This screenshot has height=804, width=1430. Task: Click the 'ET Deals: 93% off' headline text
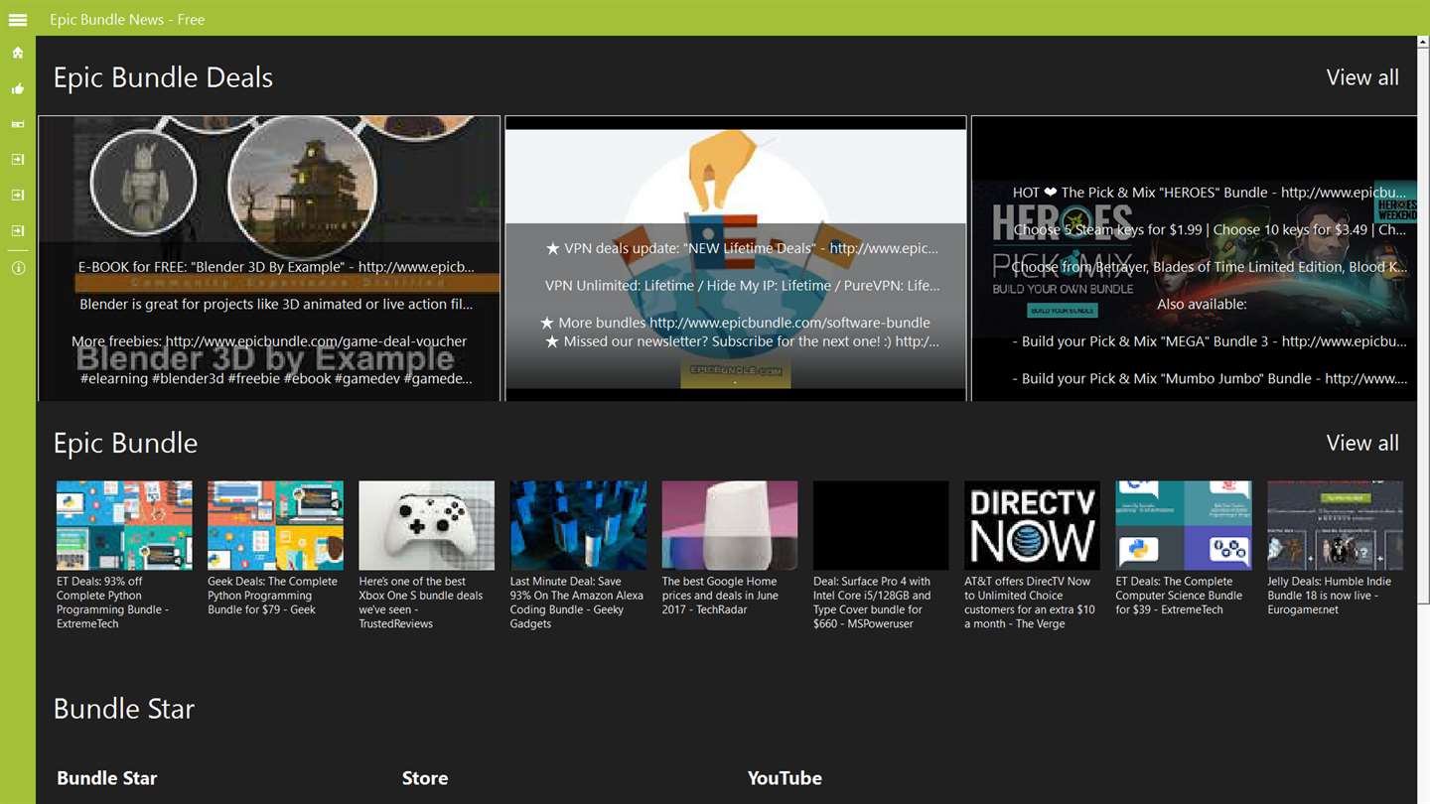click(x=112, y=603)
